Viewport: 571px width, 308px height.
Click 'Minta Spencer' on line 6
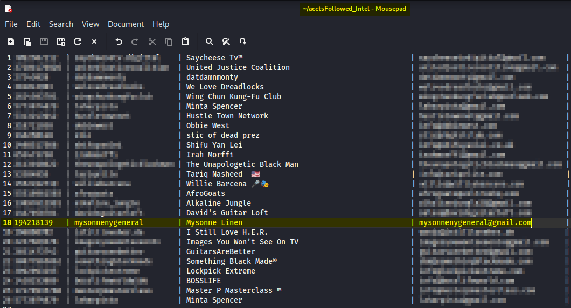point(214,106)
